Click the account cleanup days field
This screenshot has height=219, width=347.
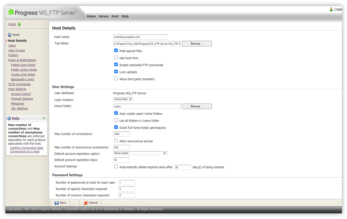click(x=183, y=167)
